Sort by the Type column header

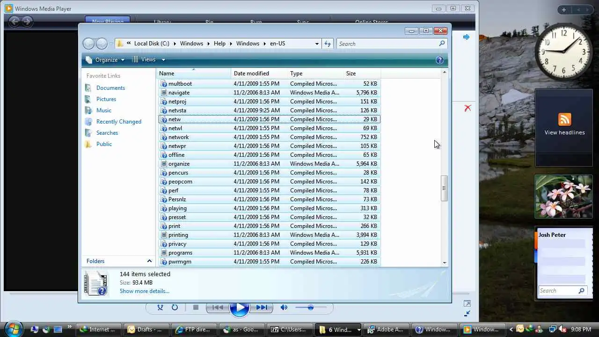pos(315,73)
